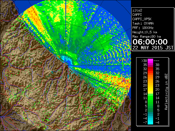Image resolution: width=175 pixels, height=131 pixels.
Task: Click the yellow 17–20 dBZ legend swatch
Action: (150, 90)
